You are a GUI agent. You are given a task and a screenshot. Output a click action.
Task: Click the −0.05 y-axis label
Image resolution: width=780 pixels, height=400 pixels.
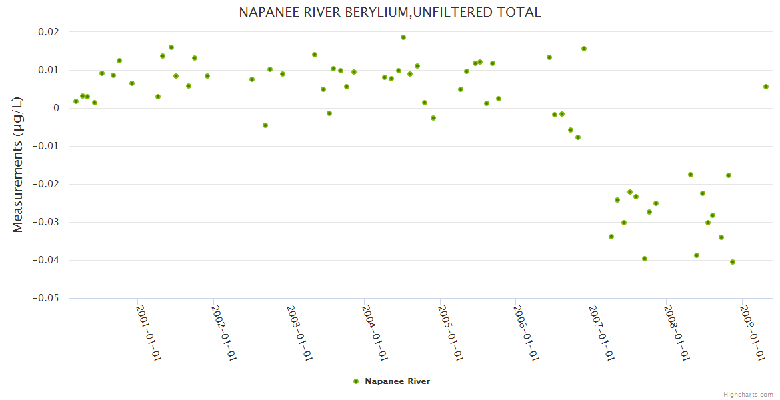click(x=45, y=298)
